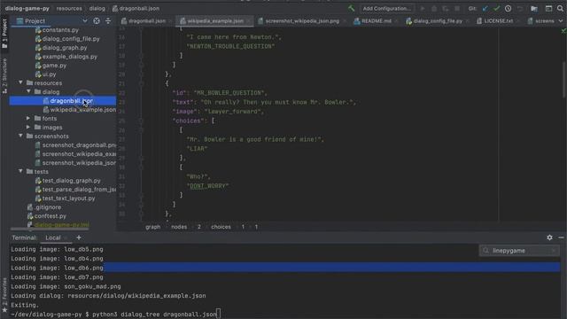Collapse the screenshots folder
The width and height of the screenshot is (567, 319).
20,136
